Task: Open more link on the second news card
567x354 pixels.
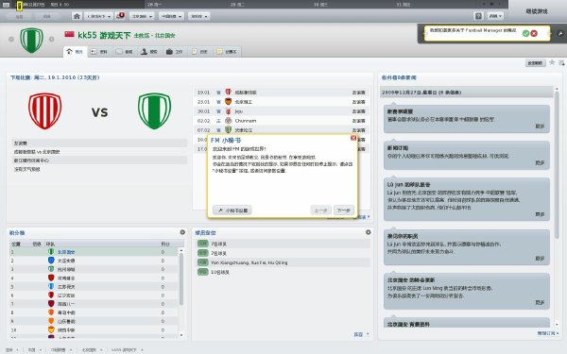Action: pyautogui.click(x=540, y=163)
